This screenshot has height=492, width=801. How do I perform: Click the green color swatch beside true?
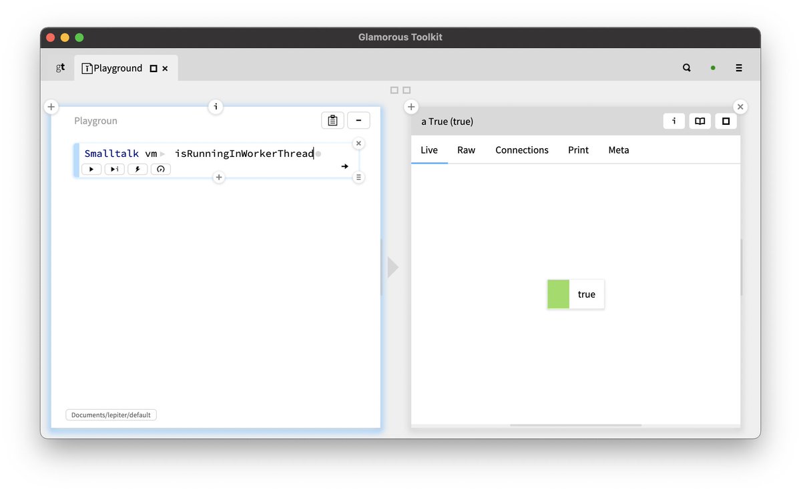tap(559, 294)
